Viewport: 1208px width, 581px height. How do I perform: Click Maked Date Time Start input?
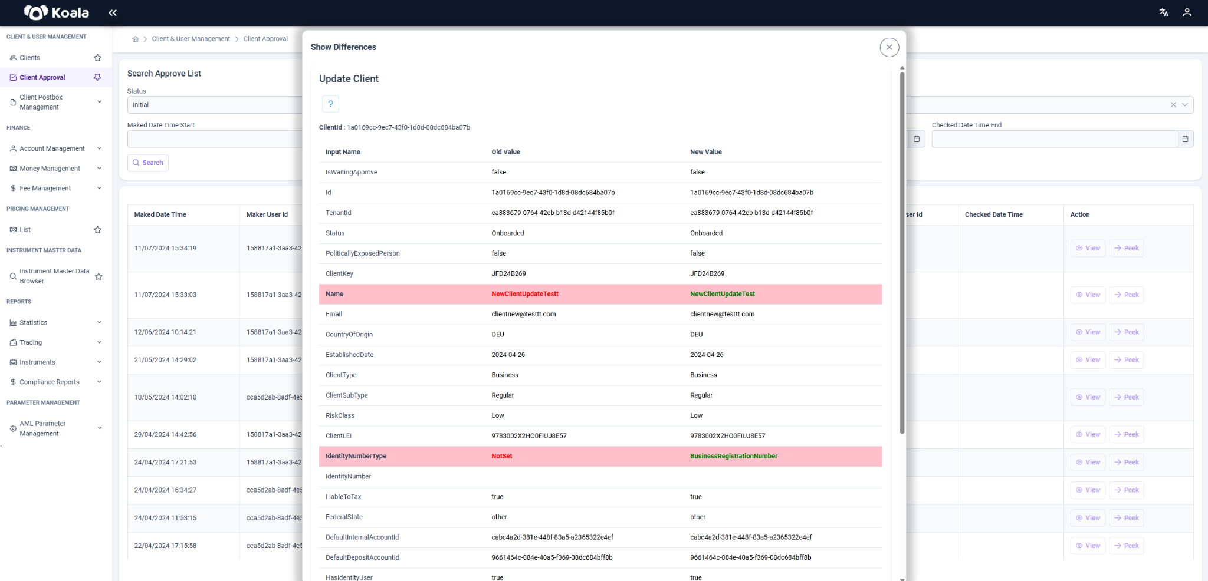(x=215, y=139)
